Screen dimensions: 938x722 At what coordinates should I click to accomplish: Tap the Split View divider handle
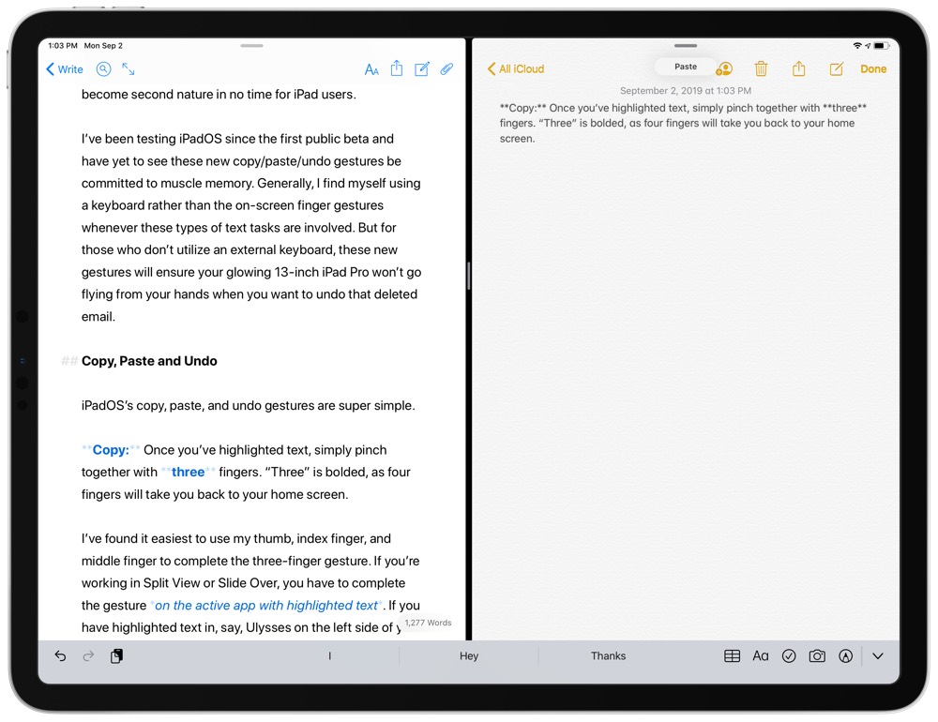[x=469, y=276]
